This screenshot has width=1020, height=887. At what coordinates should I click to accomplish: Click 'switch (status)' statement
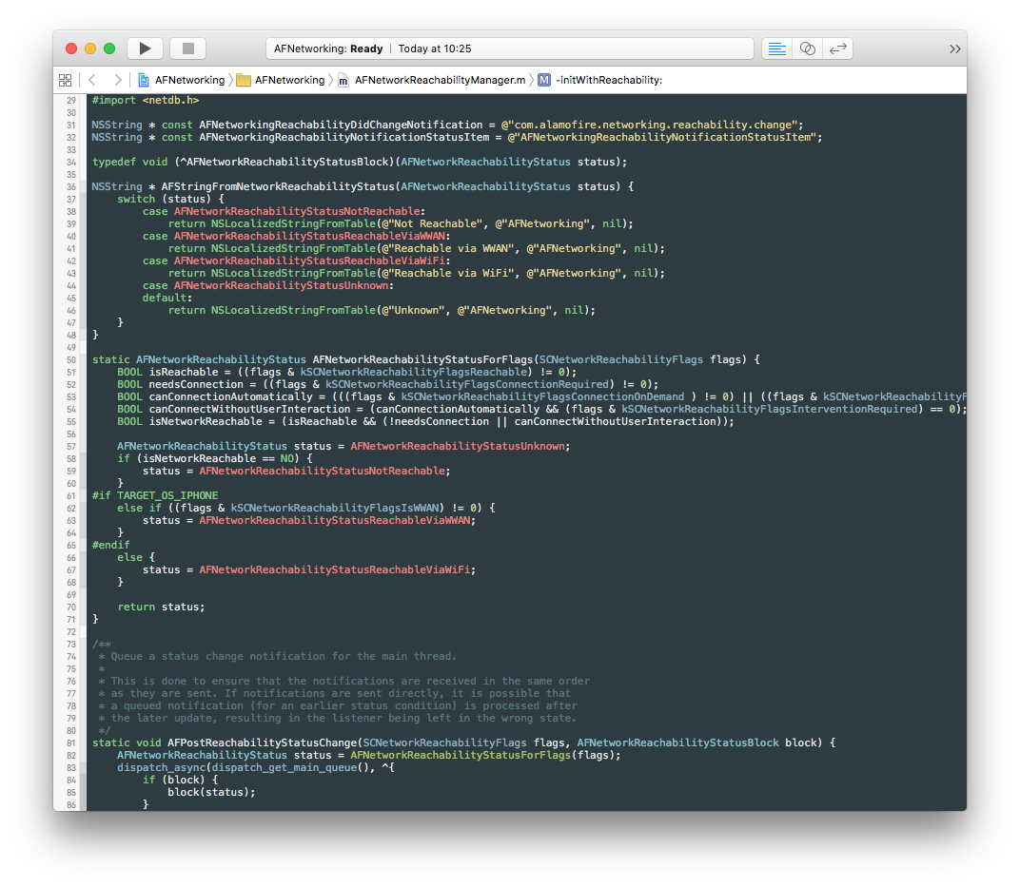170,199
